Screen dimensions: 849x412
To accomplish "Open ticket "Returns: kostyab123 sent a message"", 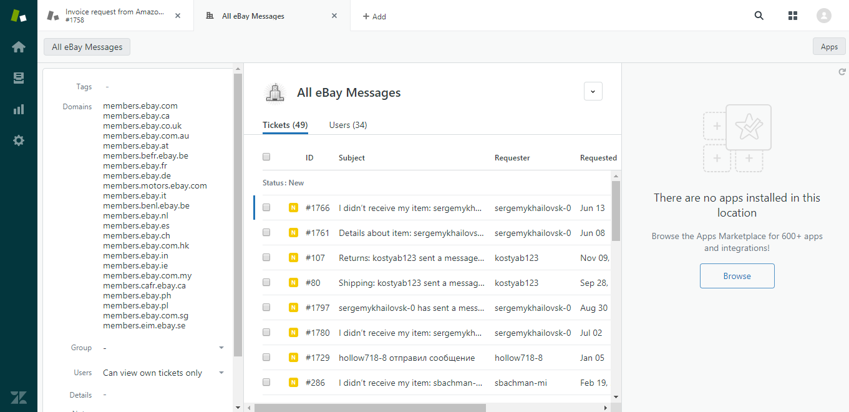I will tap(412, 258).
